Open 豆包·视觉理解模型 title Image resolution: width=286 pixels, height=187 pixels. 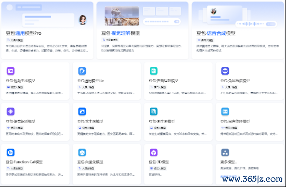(x=121, y=33)
